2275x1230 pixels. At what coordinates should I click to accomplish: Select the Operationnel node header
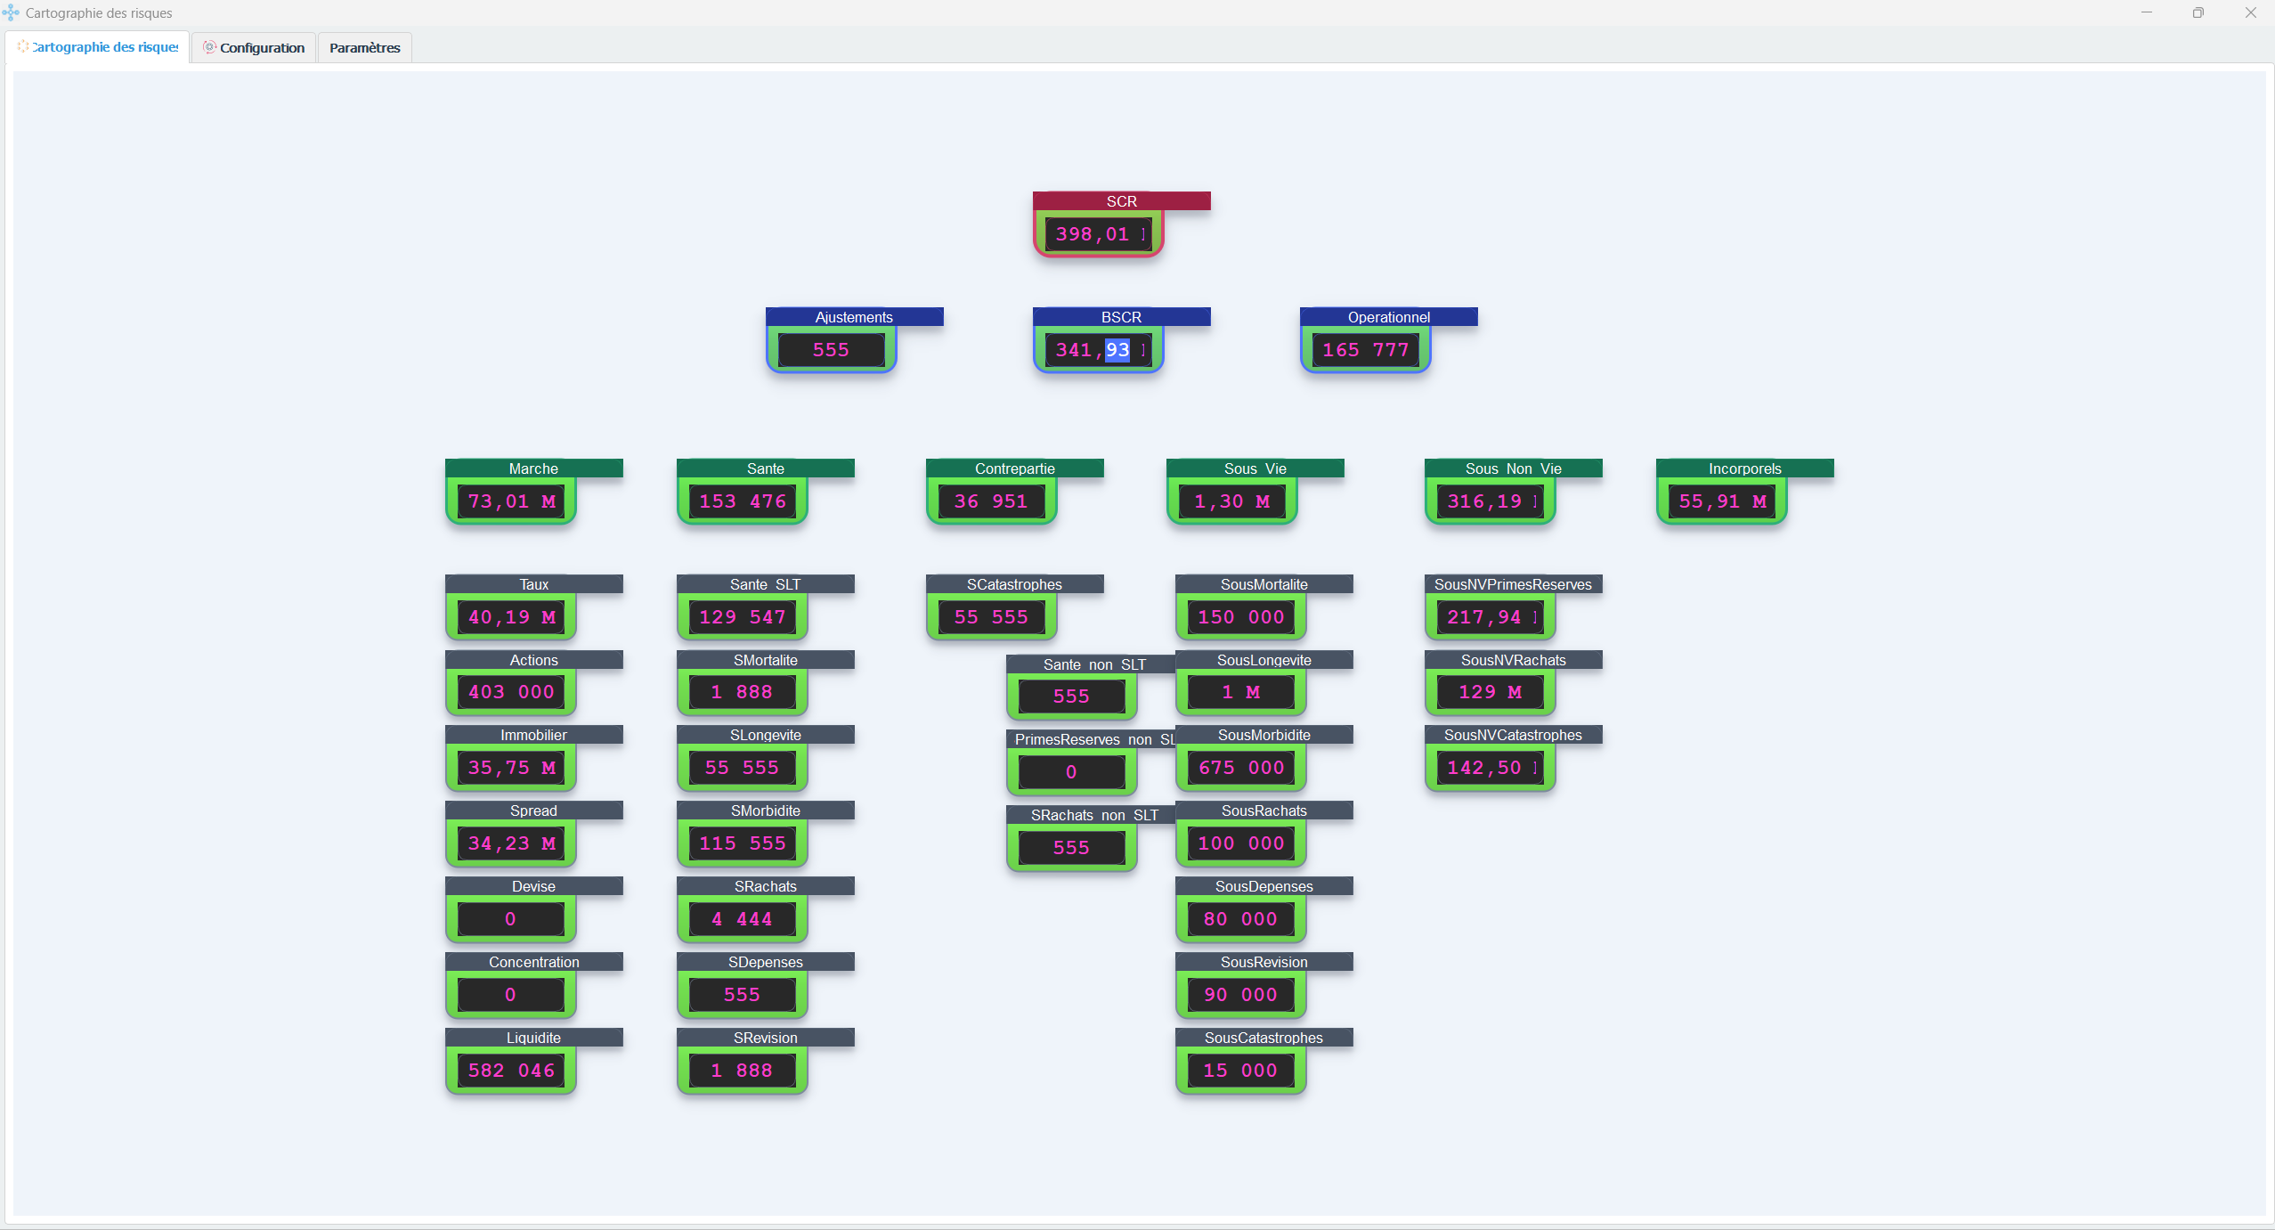[1389, 317]
